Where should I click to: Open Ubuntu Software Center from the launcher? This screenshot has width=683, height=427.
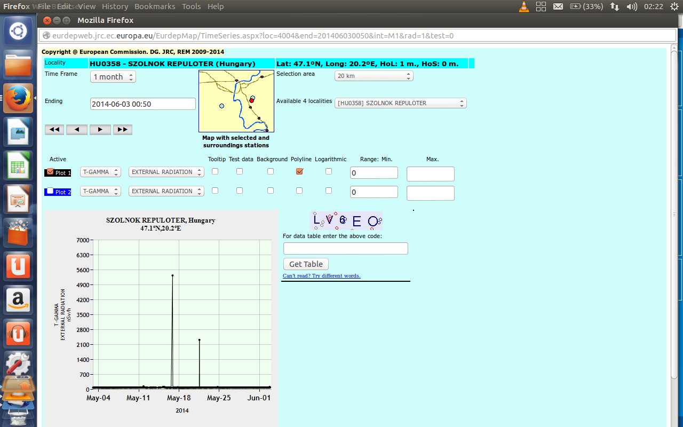[18, 233]
